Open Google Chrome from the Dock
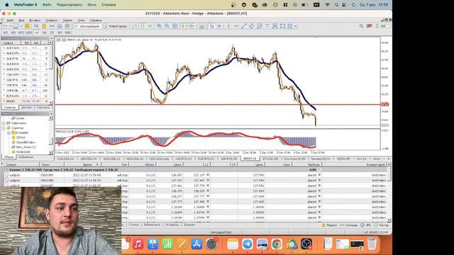The height and width of the screenshot is (255, 454). [277, 244]
